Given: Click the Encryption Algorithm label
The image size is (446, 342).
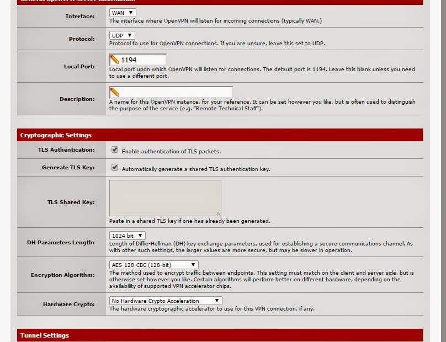Looking at the screenshot, I should coord(63,275).
